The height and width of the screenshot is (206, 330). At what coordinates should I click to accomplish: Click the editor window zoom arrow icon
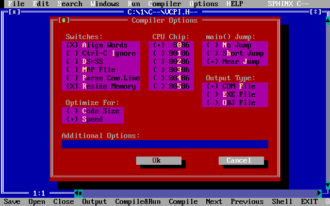[x=316, y=12]
